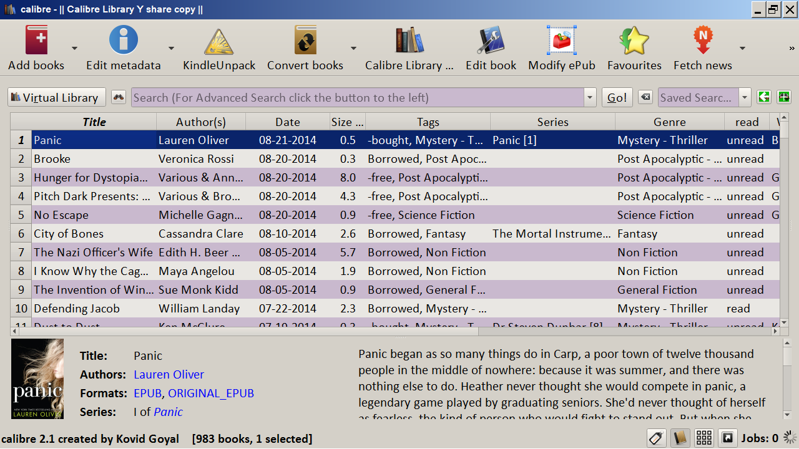Open the Calibre Library switcher icon
The image size is (799, 449).
[x=409, y=41]
